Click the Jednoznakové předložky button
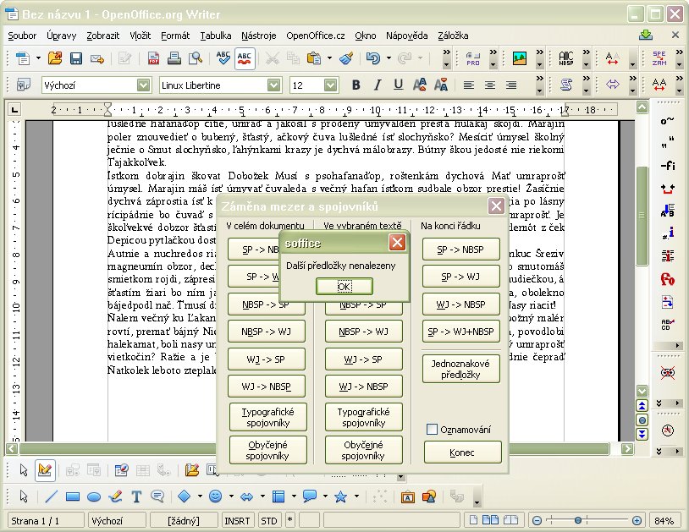689x532 pixels. 461,369
